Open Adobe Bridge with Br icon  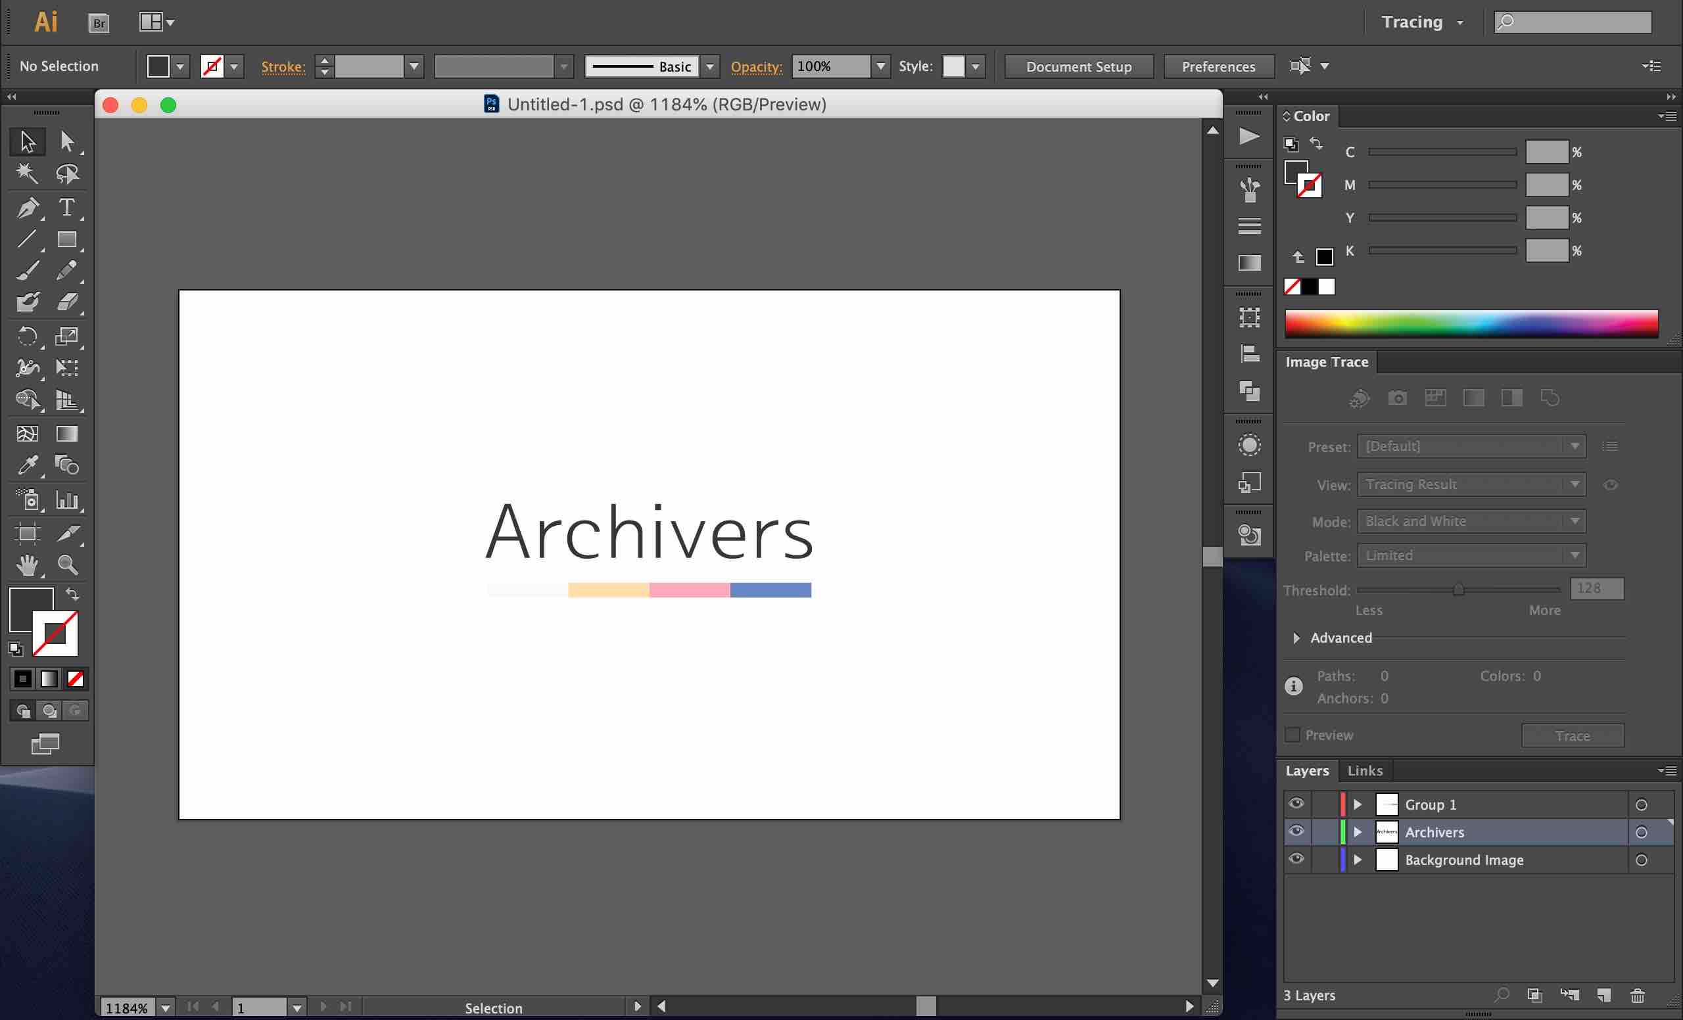99,22
